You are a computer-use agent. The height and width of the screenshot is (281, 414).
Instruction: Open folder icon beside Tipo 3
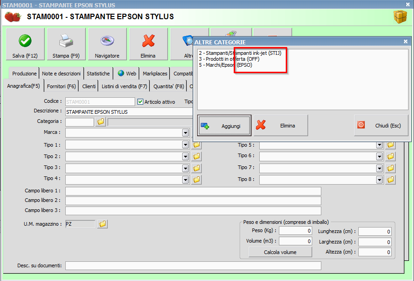tap(196, 168)
